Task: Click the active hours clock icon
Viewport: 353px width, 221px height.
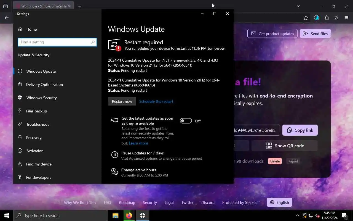Action: [x=114, y=172]
